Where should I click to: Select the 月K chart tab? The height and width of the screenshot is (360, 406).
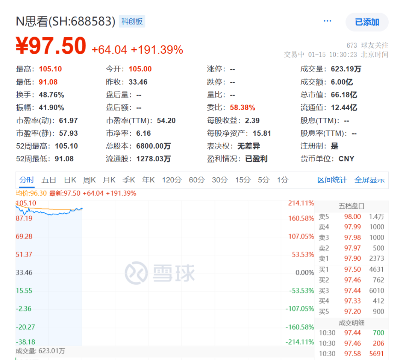pyautogui.click(x=109, y=180)
